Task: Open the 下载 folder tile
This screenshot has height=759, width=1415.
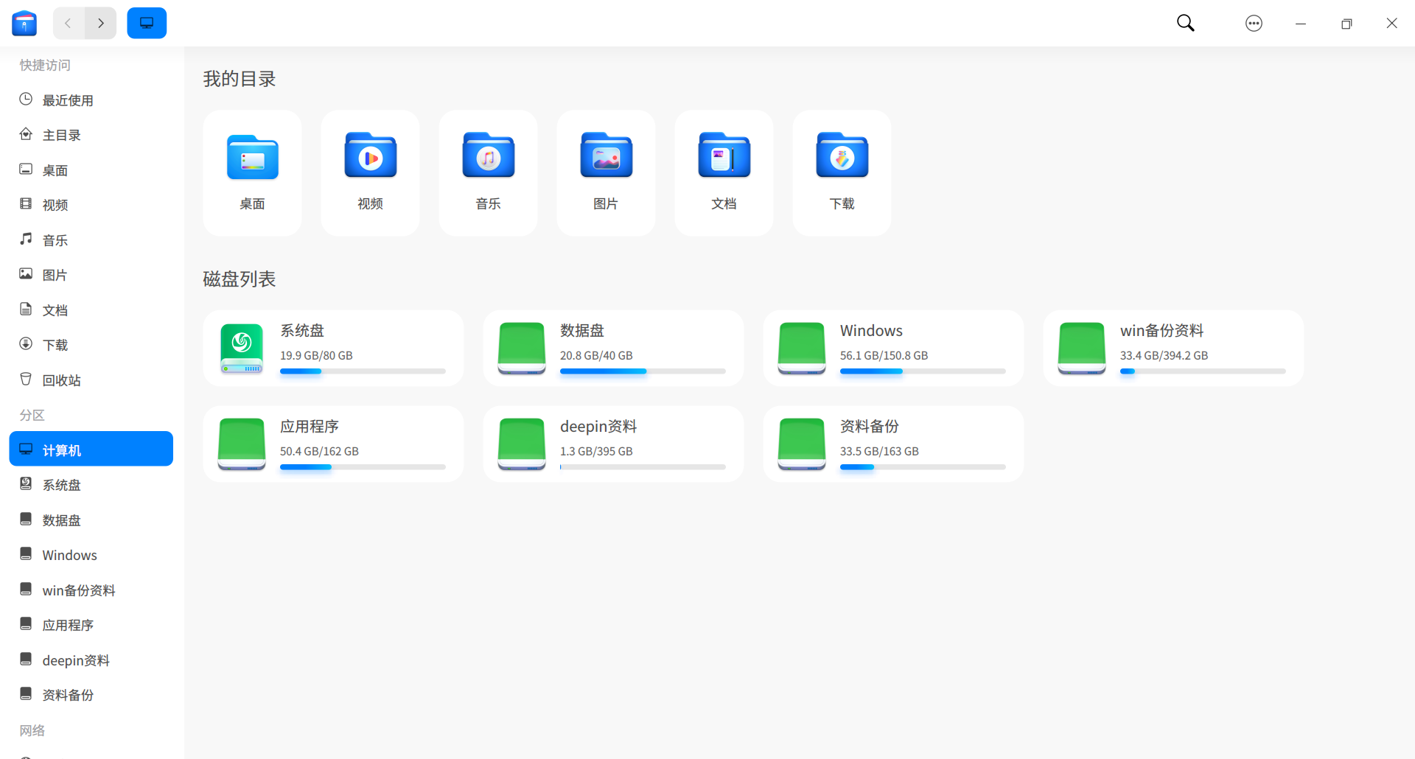Action: [841, 172]
